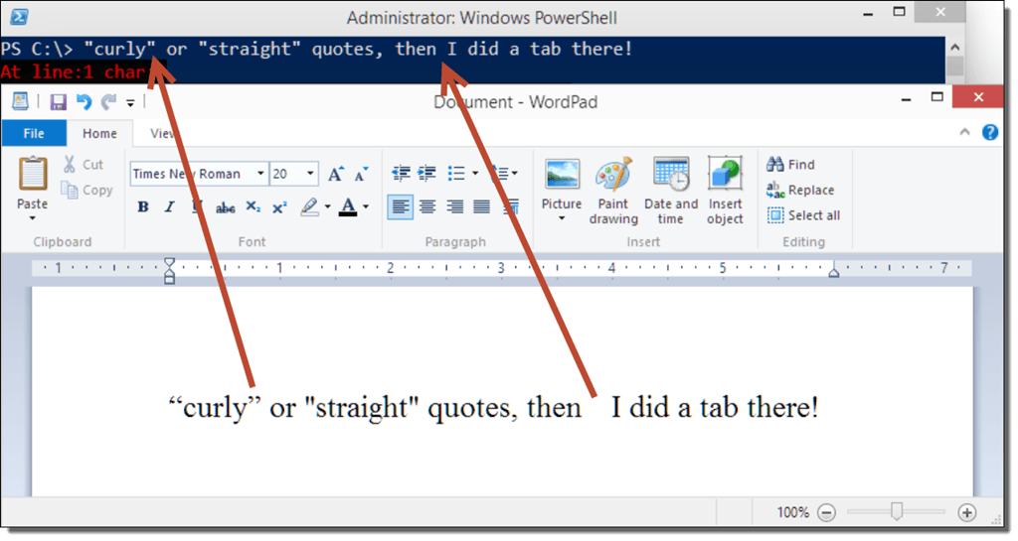
Task: Toggle strikethrough formatting
Action: (x=226, y=207)
